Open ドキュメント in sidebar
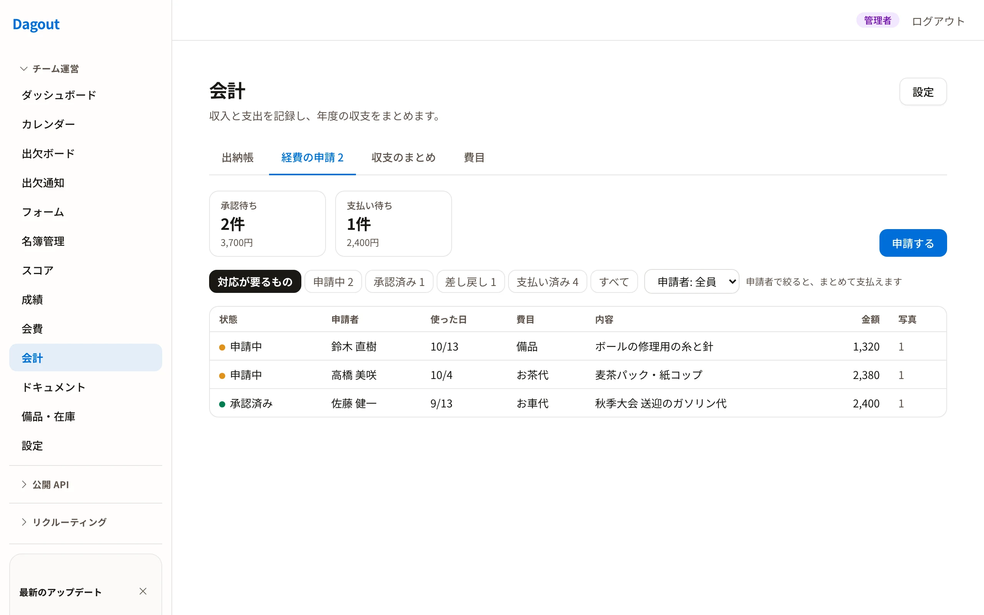This screenshot has width=984, height=615. tap(85, 387)
